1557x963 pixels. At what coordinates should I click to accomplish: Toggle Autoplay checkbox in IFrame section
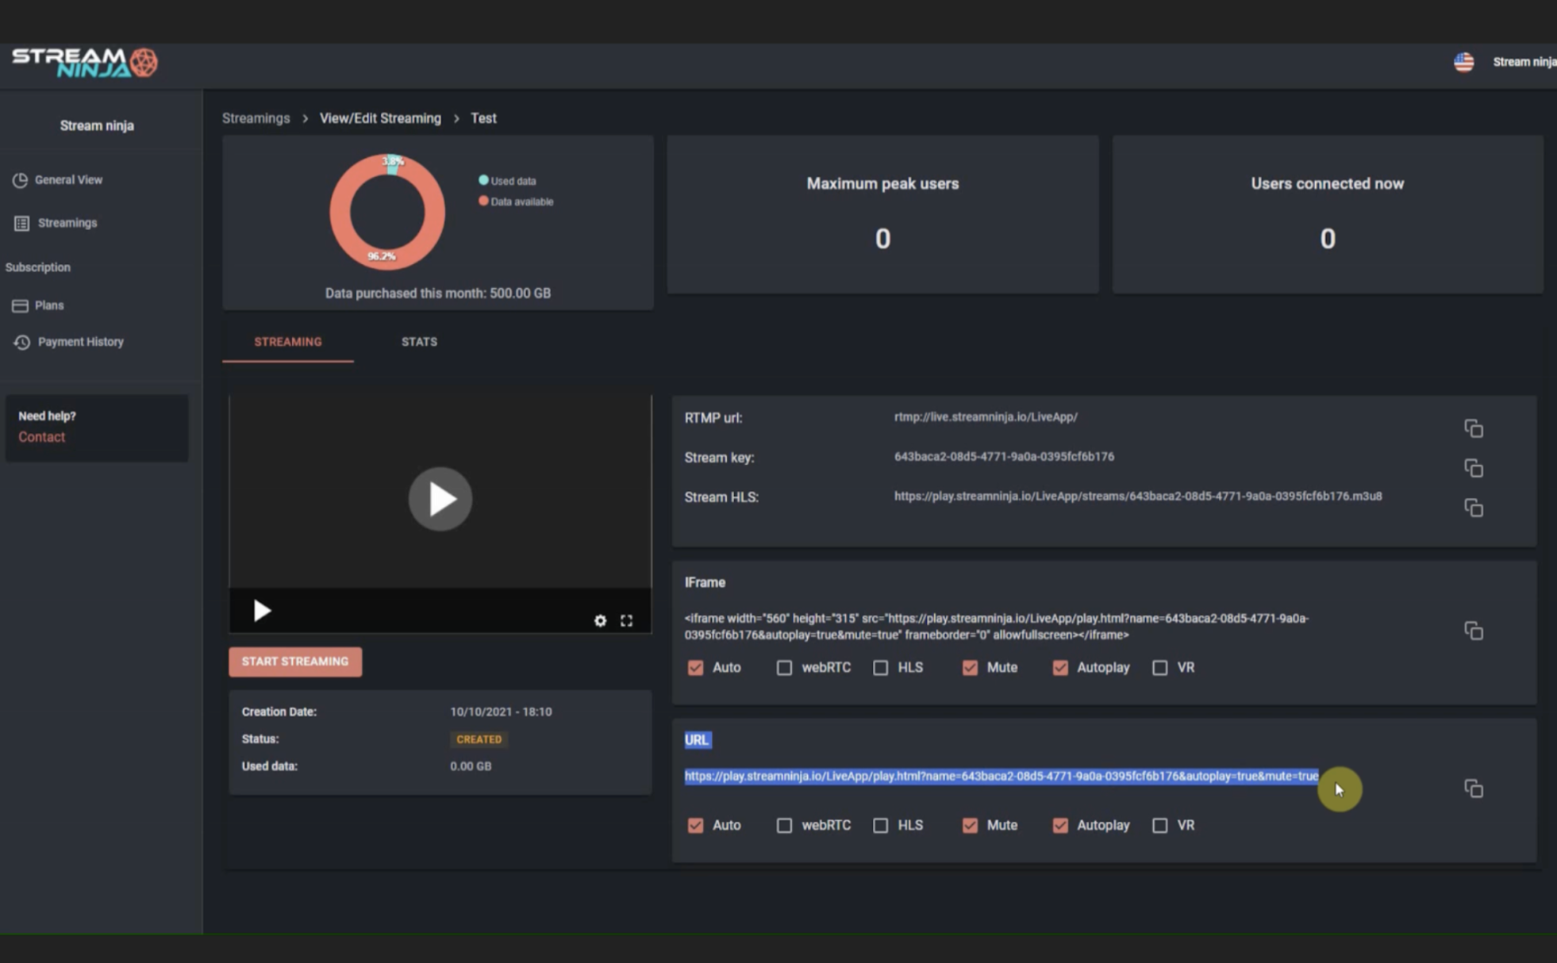(x=1060, y=668)
